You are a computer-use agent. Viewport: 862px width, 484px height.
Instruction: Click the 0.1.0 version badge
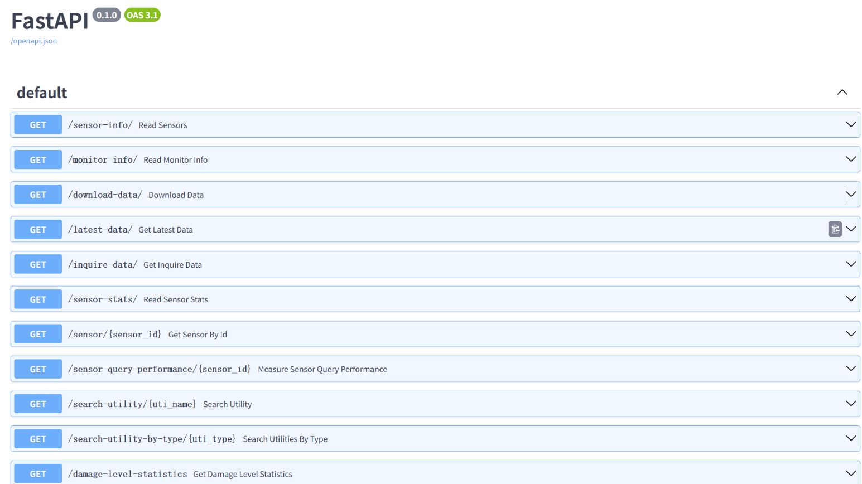click(x=107, y=15)
